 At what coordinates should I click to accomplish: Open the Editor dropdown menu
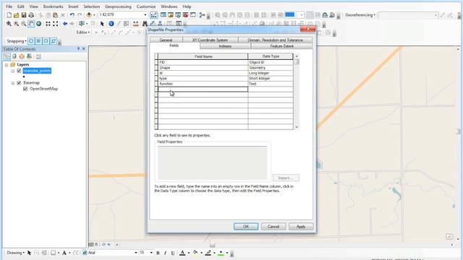tap(83, 32)
